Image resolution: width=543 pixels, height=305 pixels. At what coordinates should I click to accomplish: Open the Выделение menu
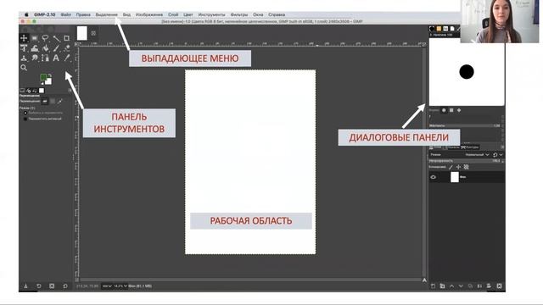pos(106,14)
